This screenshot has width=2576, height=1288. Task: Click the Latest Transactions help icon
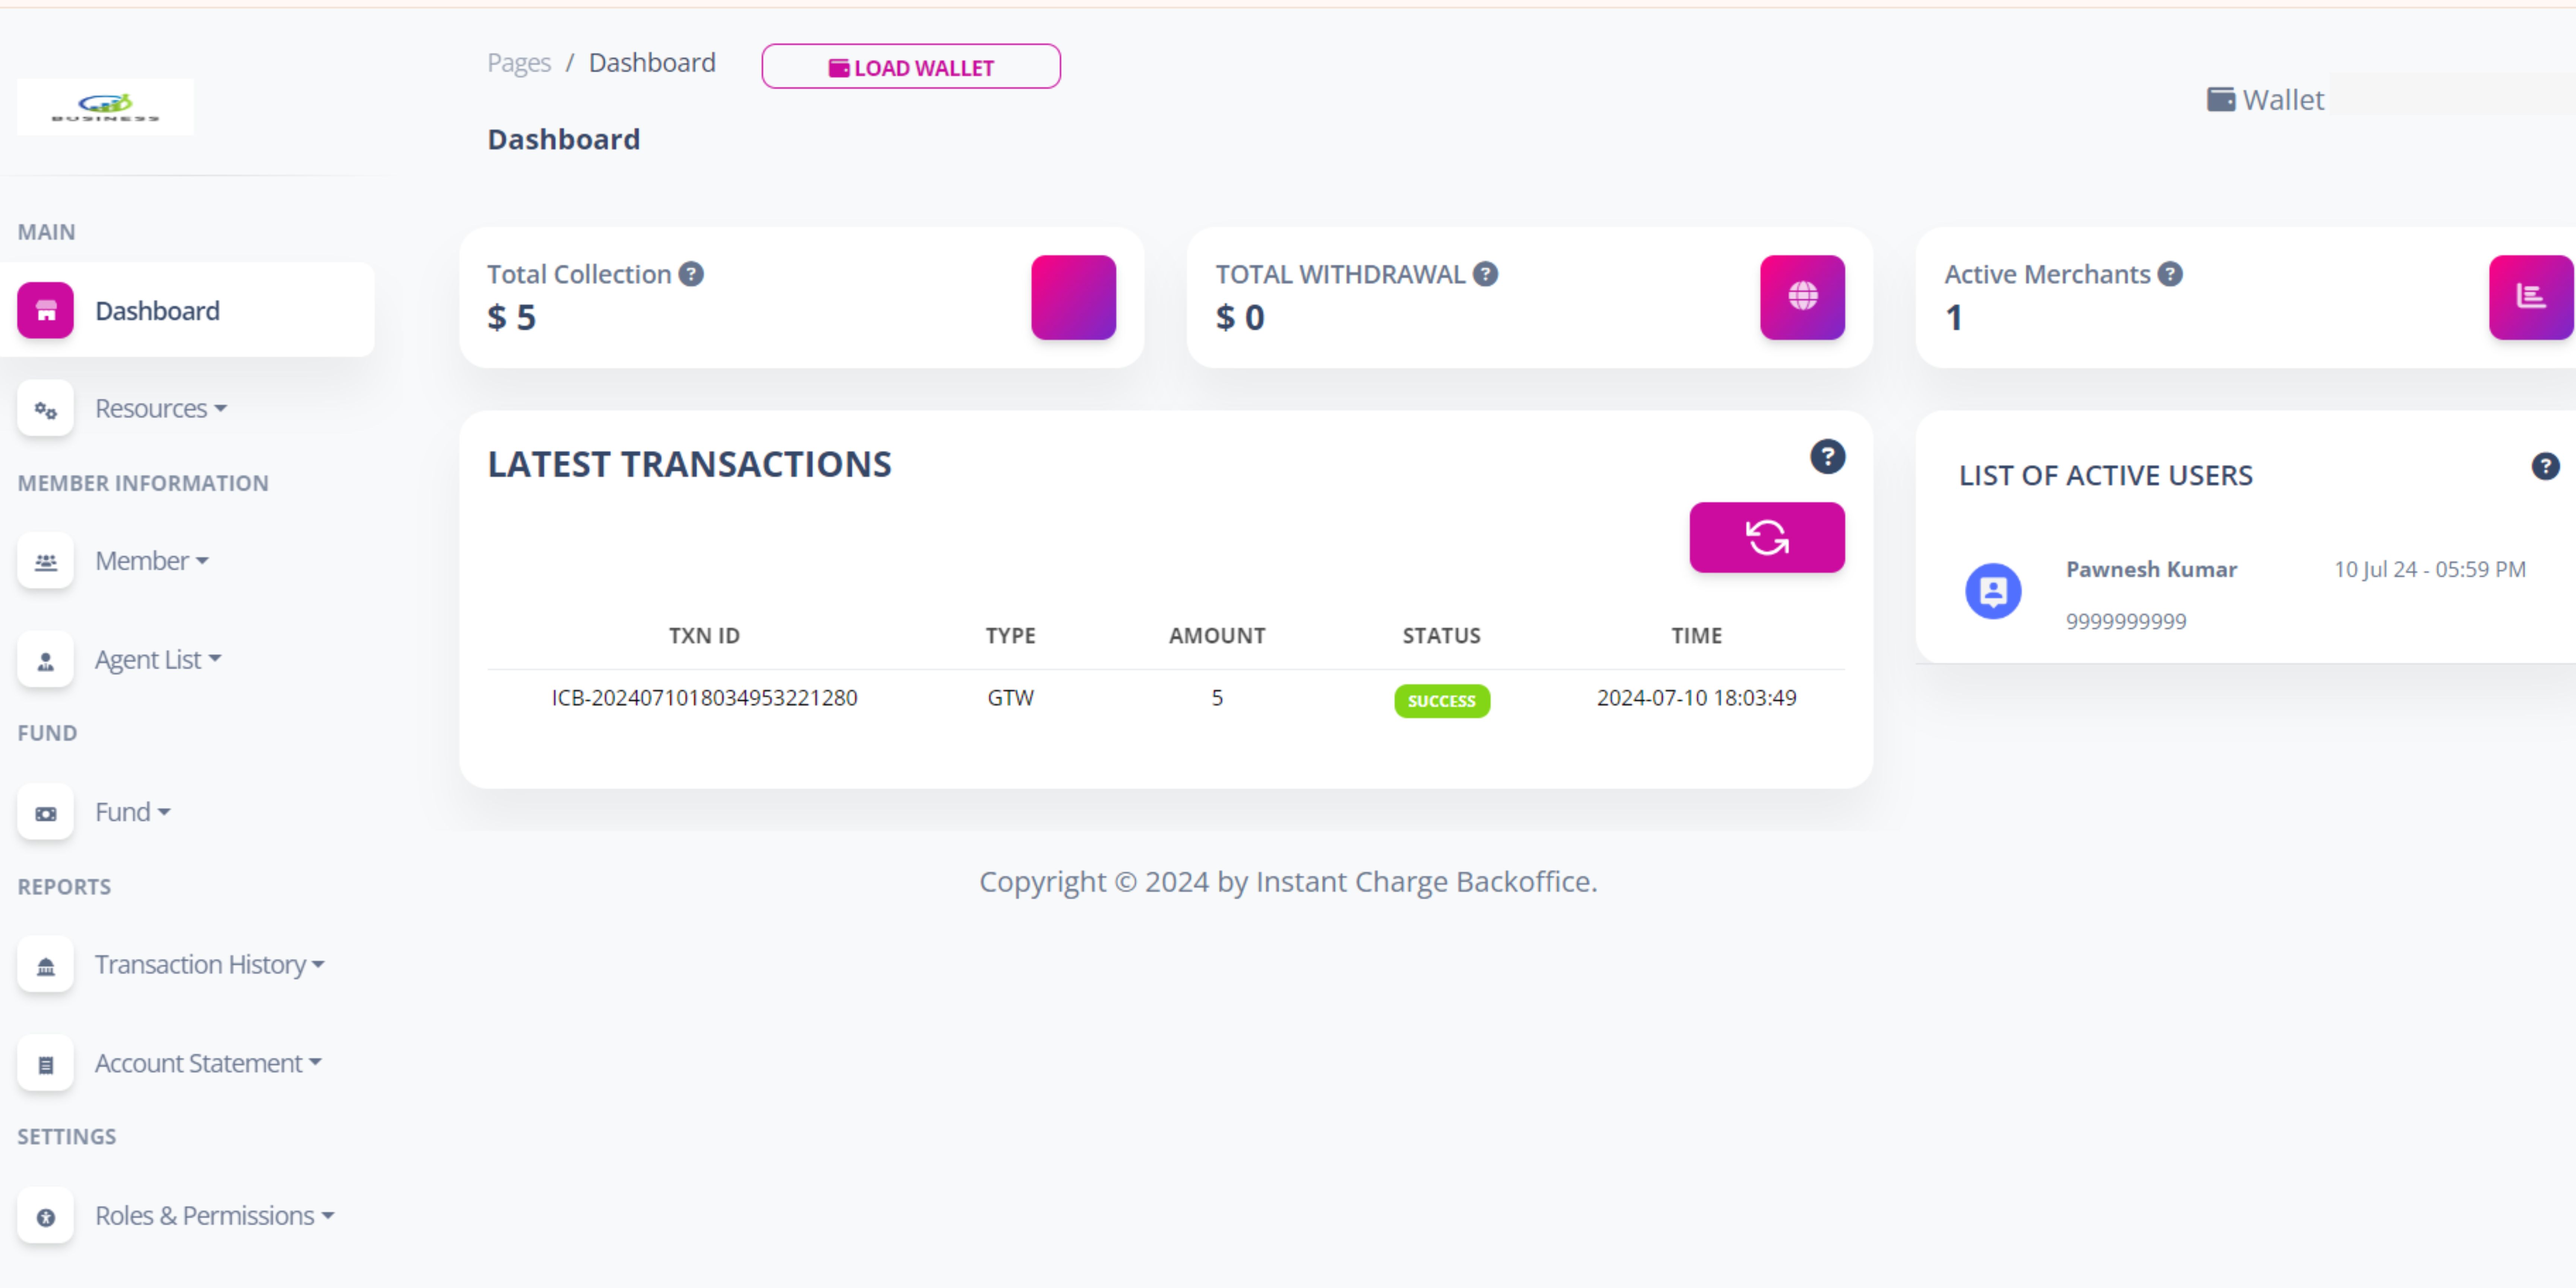pyautogui.click(x=1827, y=457)
